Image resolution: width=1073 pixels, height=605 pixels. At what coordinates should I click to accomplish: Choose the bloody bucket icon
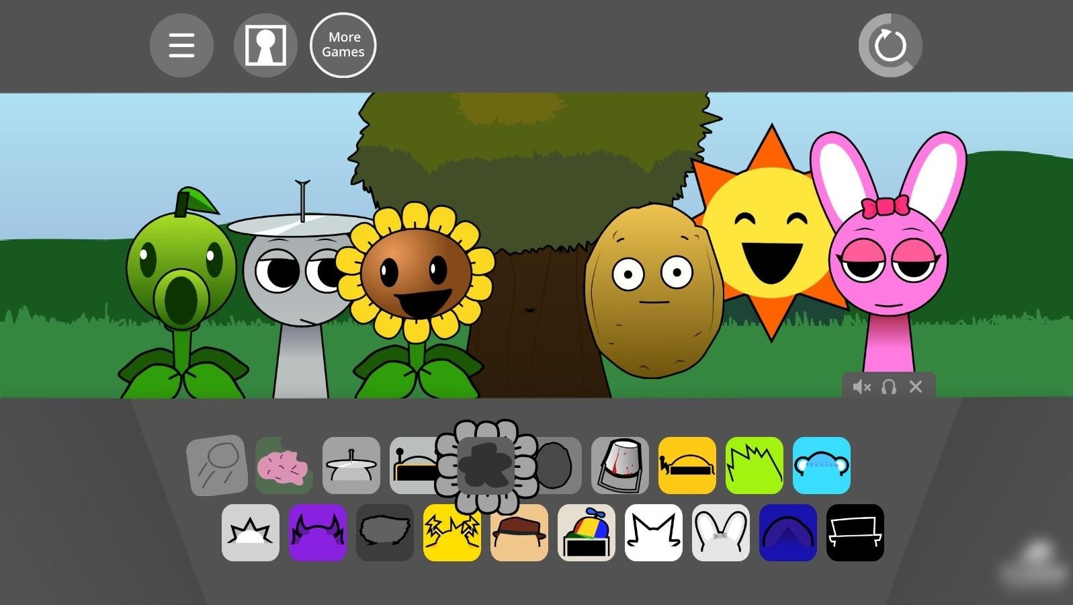619,466
